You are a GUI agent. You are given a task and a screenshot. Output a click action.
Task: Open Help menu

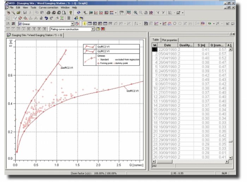74,7
